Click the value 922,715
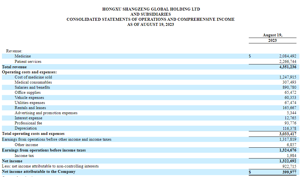Viewport: 300px width, 177px height. tap(289, 166)
